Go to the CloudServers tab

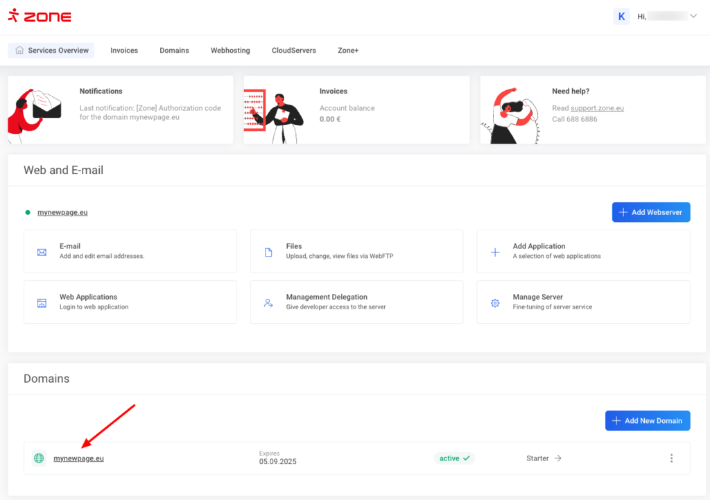click(x=294, y=51)
